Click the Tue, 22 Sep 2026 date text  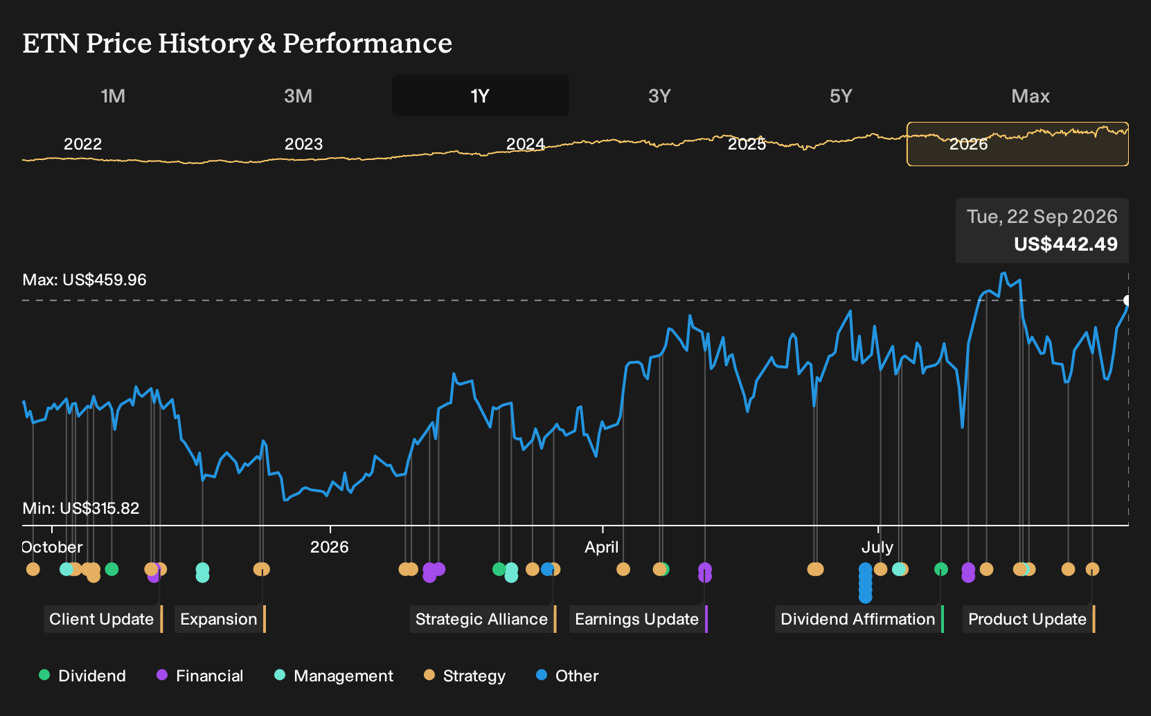pos(1042,217)
